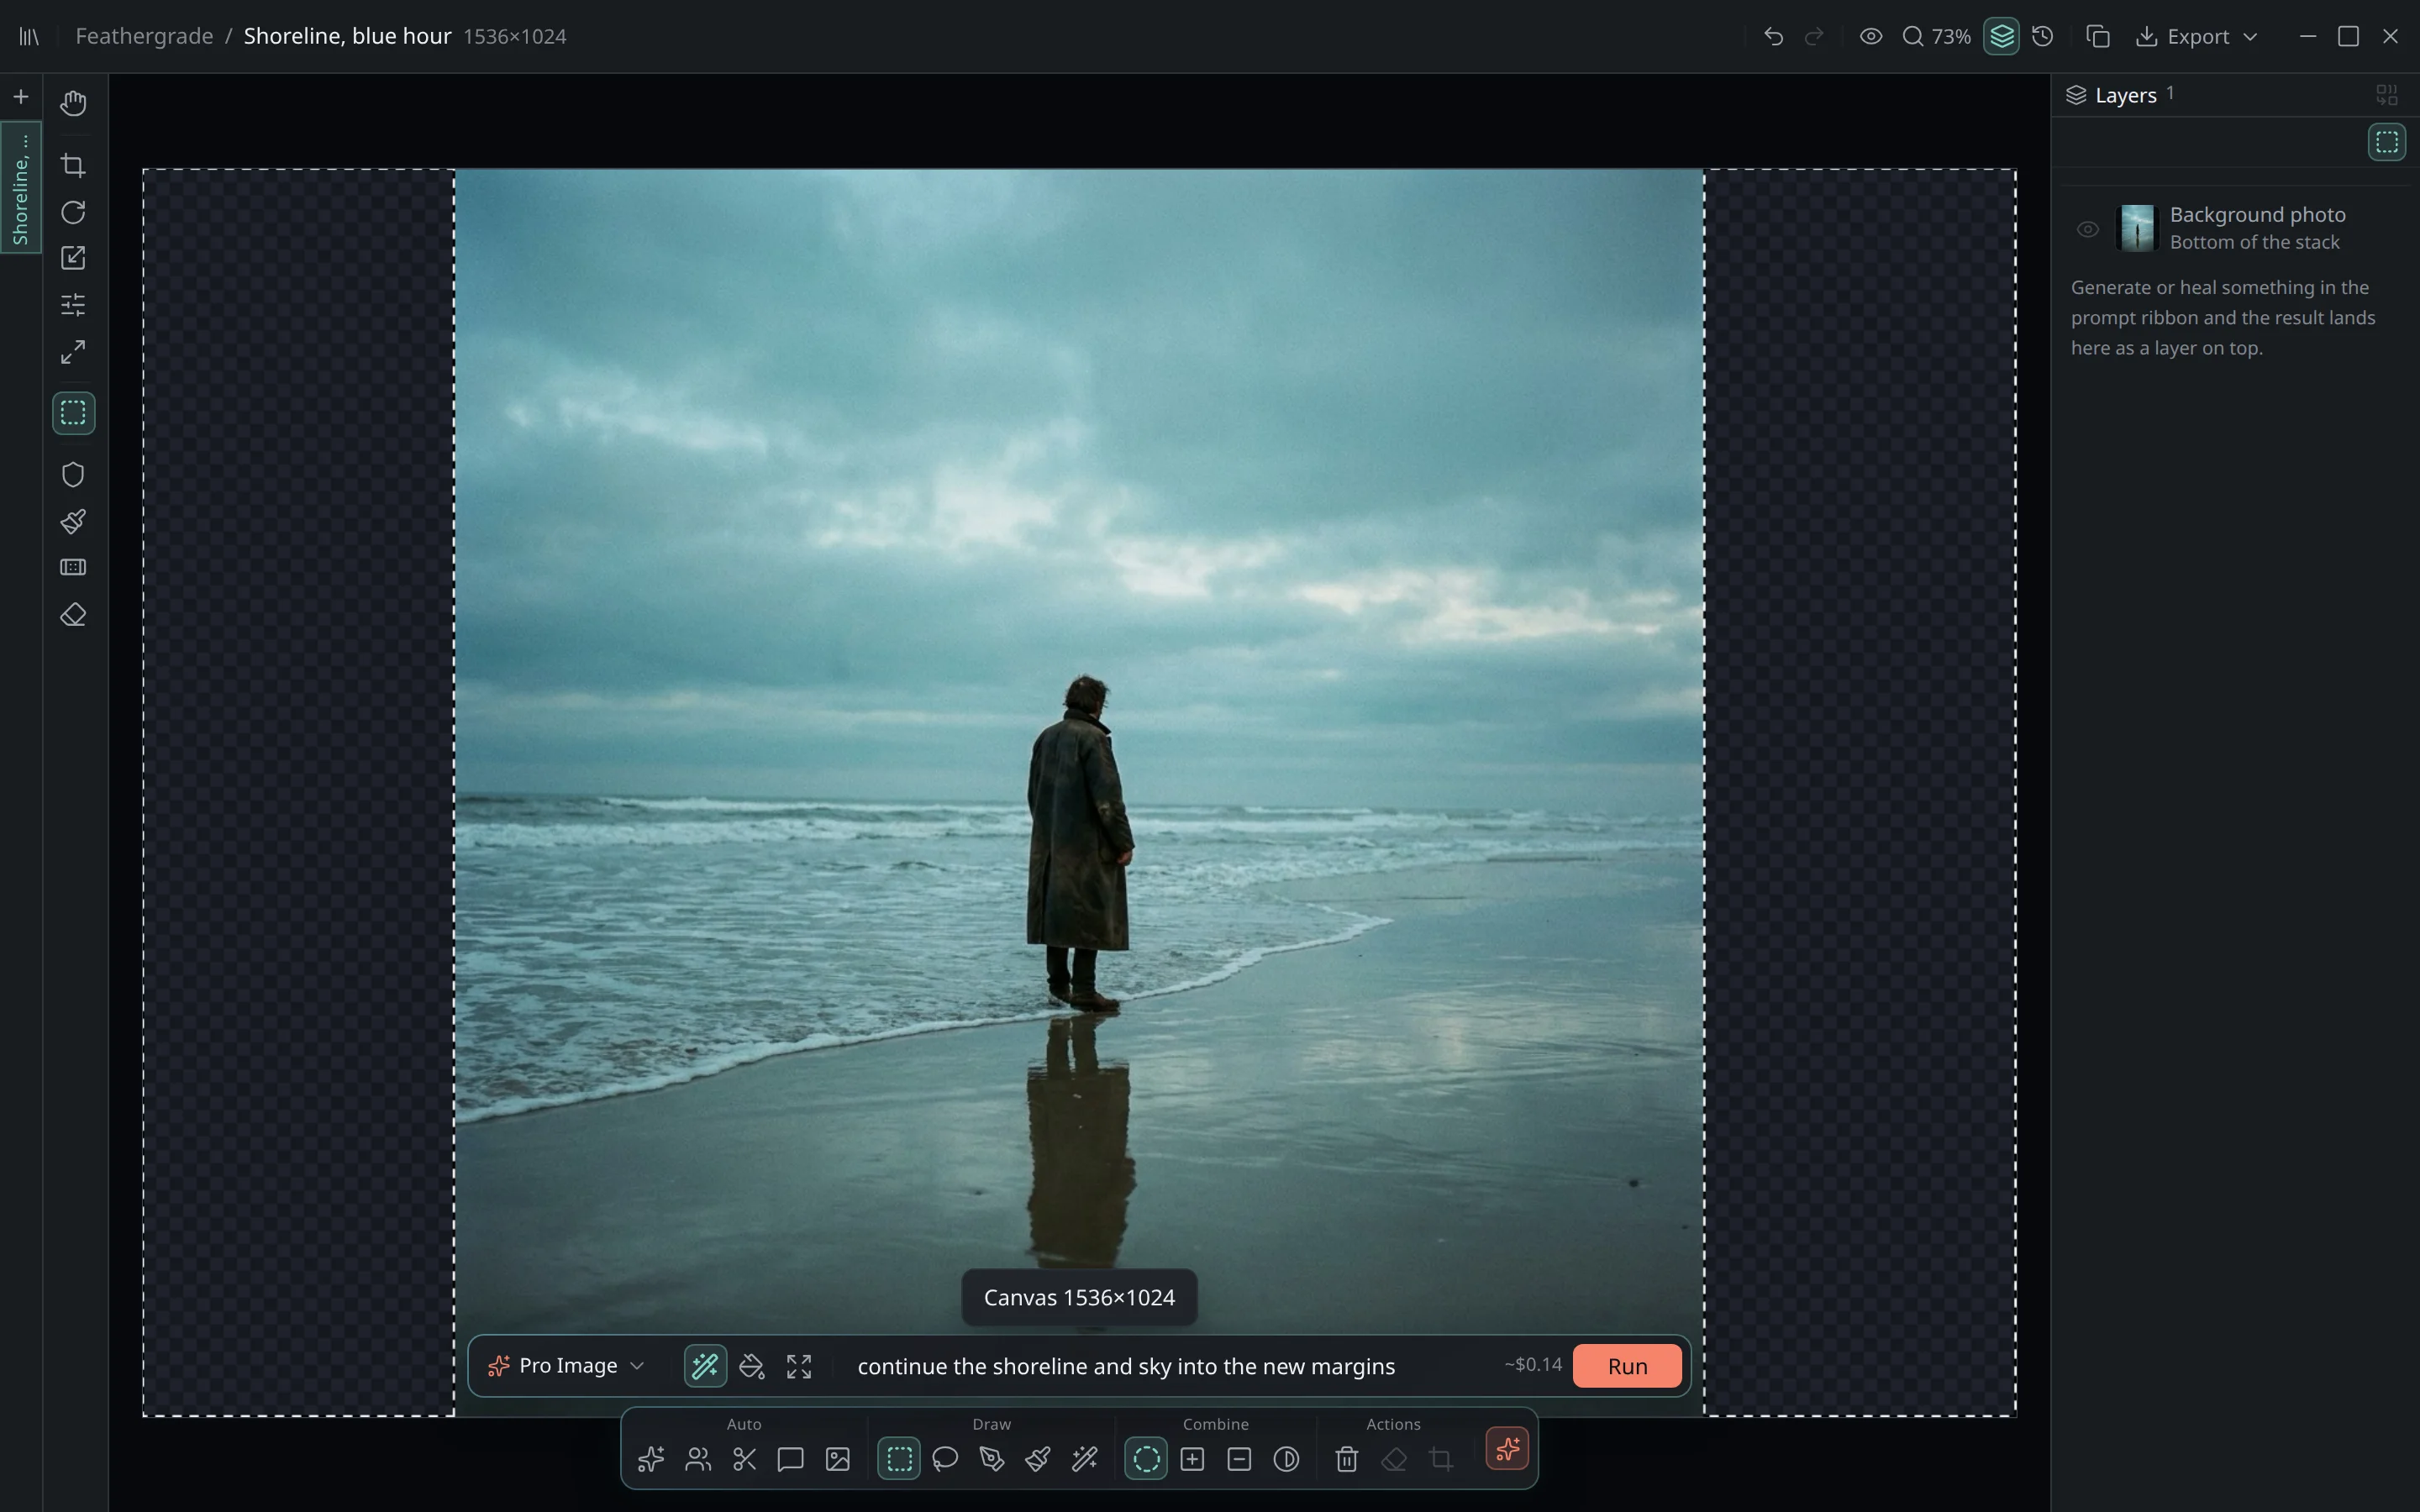Switch Combine mode to Subtract selection

click(1239, 1459)
